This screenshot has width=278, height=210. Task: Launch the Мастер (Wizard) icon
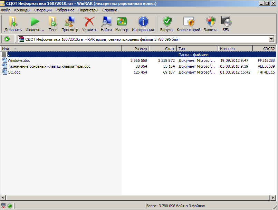point(122,22)
